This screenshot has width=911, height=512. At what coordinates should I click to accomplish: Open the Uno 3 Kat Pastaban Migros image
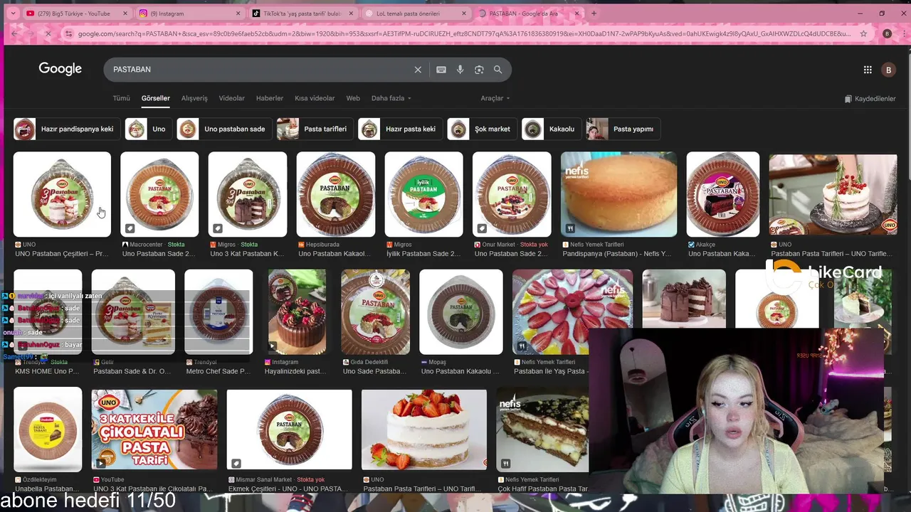[x=248, y=194]
